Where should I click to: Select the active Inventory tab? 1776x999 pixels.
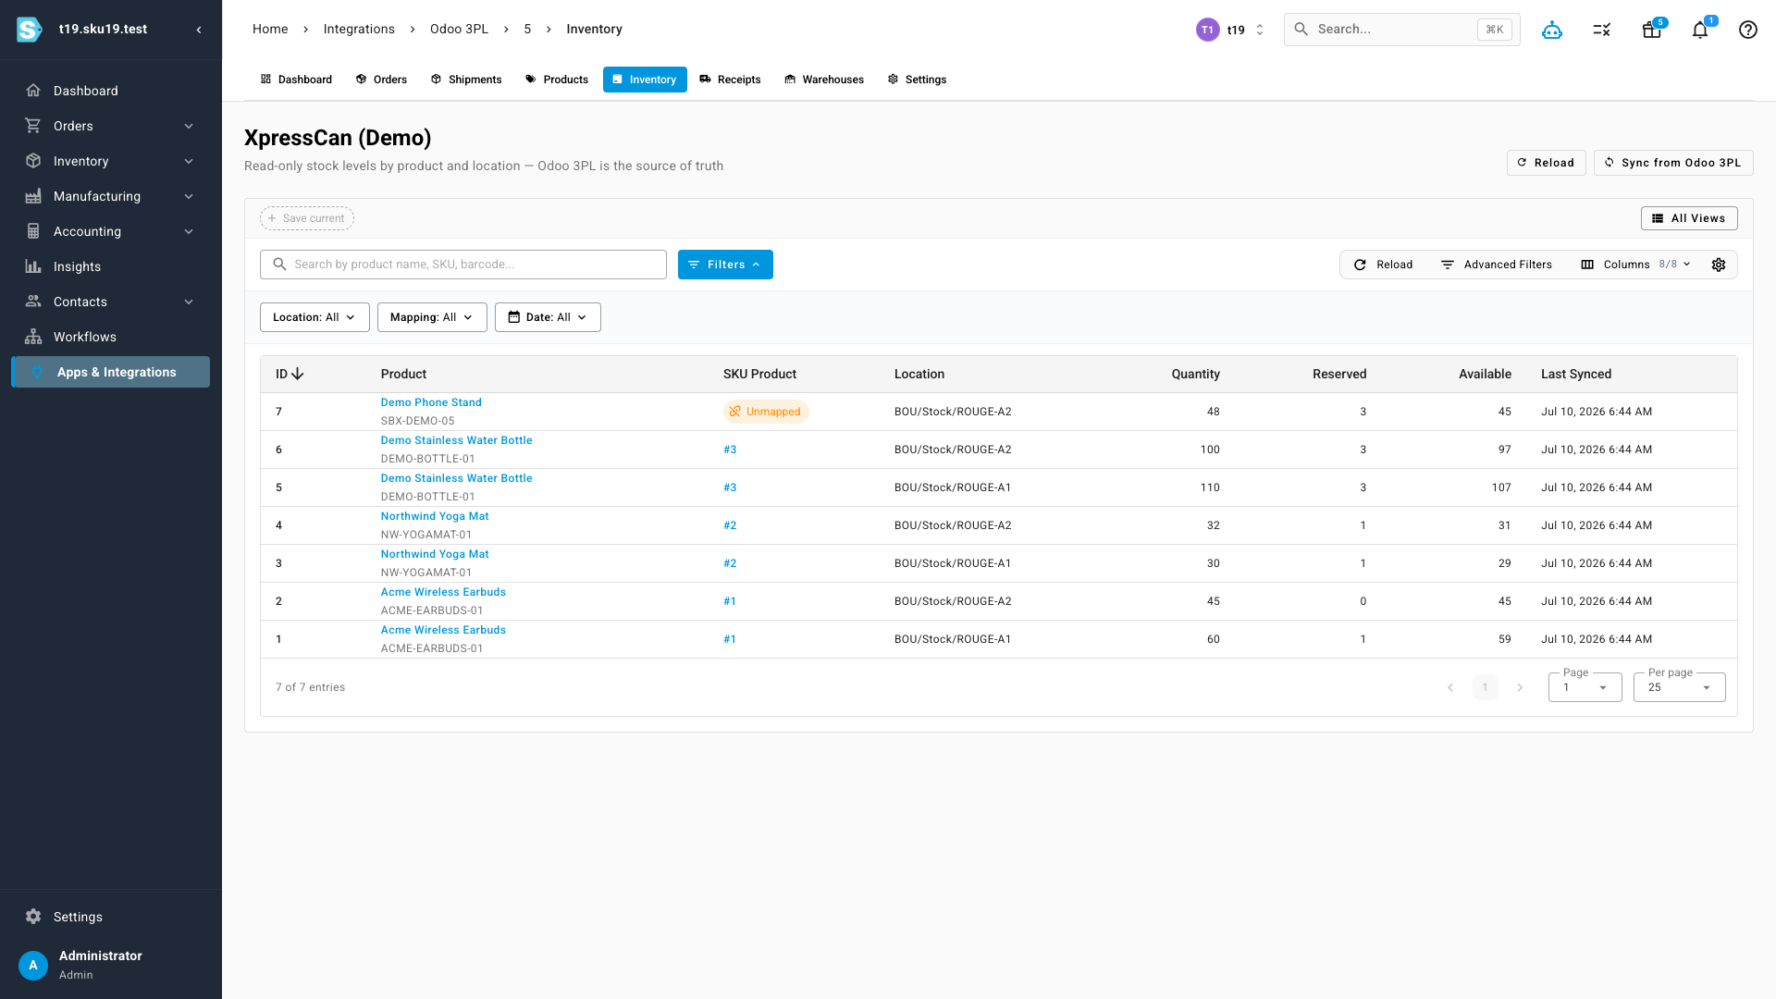click(x=645, y=80)
